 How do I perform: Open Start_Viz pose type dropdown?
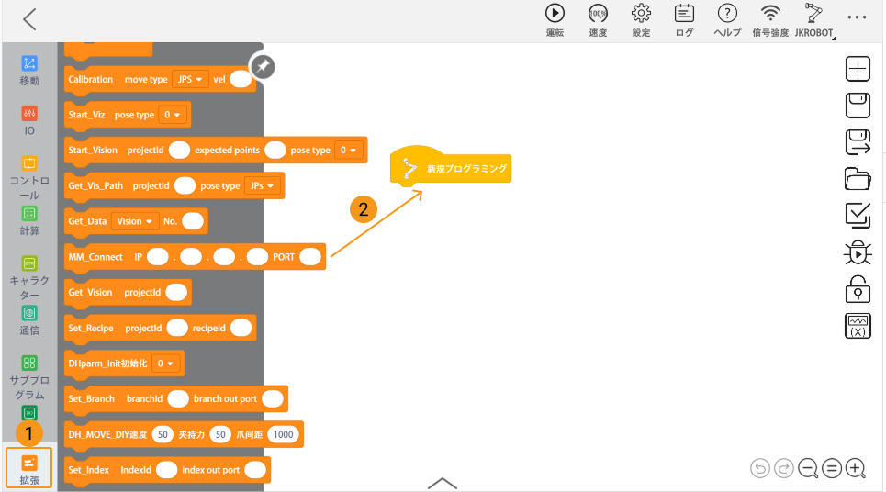[x=172, y=115]
